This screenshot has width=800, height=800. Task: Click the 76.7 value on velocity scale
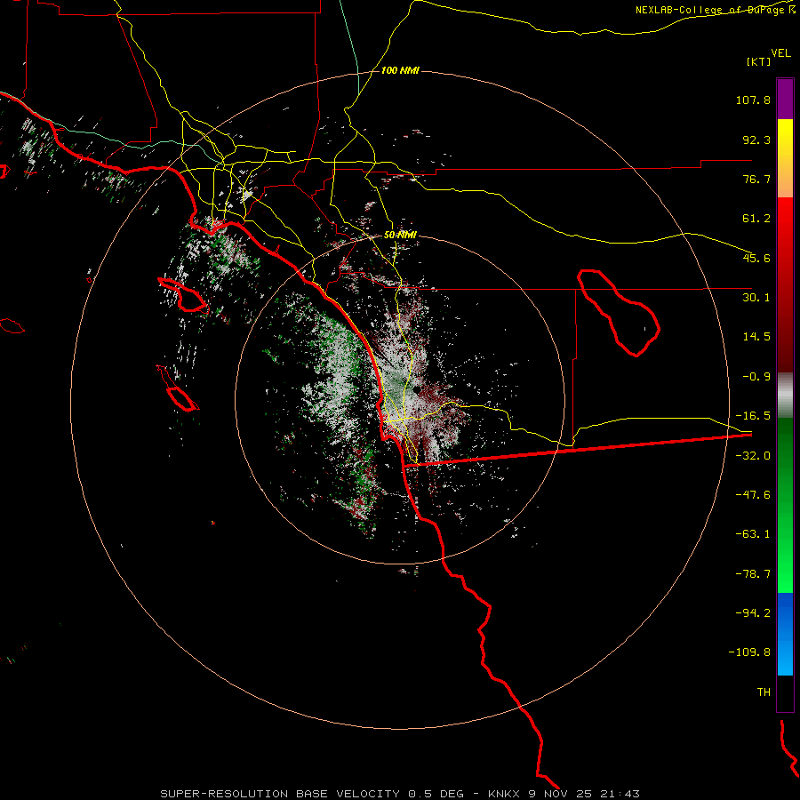point(756,179)
